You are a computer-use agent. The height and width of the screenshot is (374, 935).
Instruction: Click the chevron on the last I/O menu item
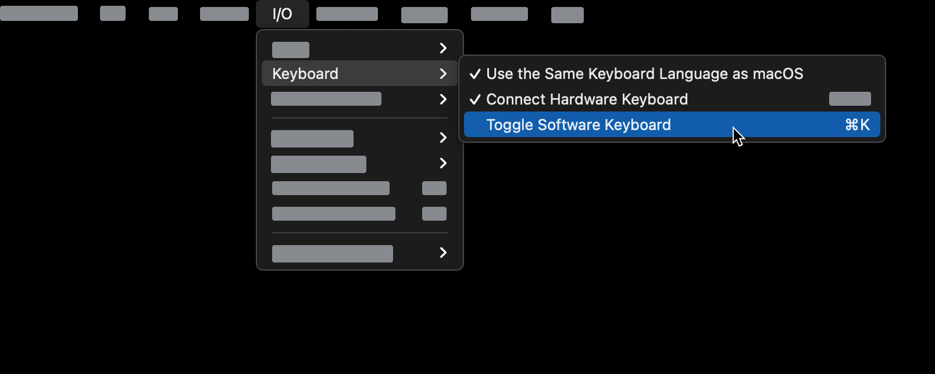tap(443, 253)
